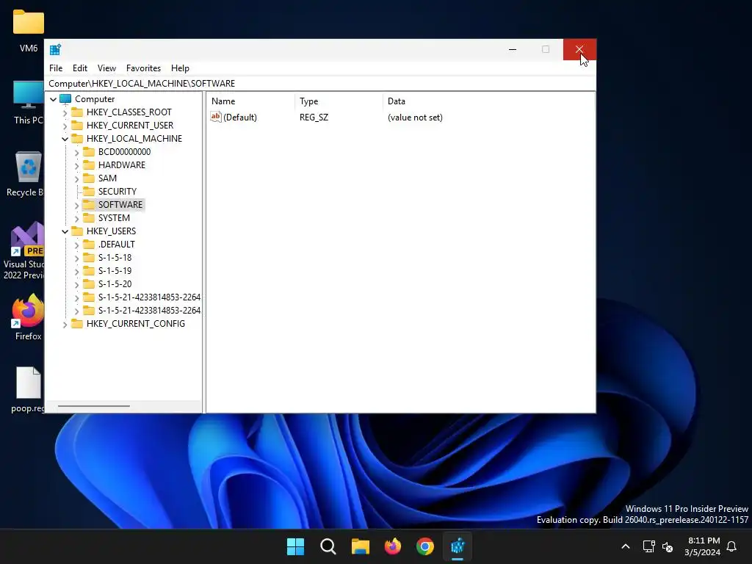Select the Computer icon in tree
This screenshot has height=564, width=752.
[65, 99]
